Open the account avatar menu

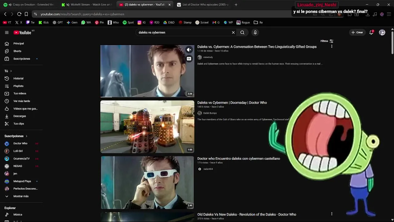tap(382, 32)
